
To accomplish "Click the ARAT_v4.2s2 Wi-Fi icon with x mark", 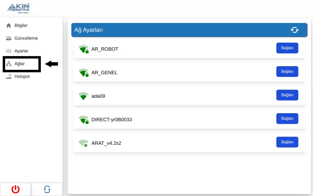I will point(83,143).
